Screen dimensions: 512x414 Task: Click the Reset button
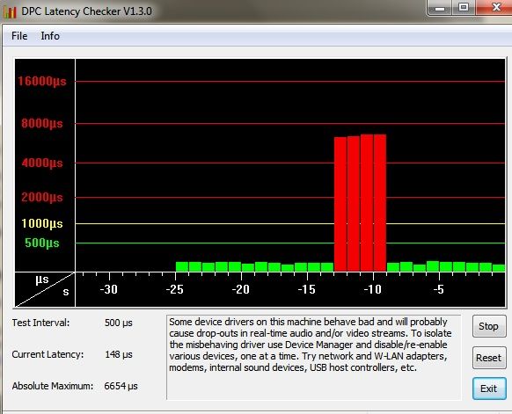point(489,358)
